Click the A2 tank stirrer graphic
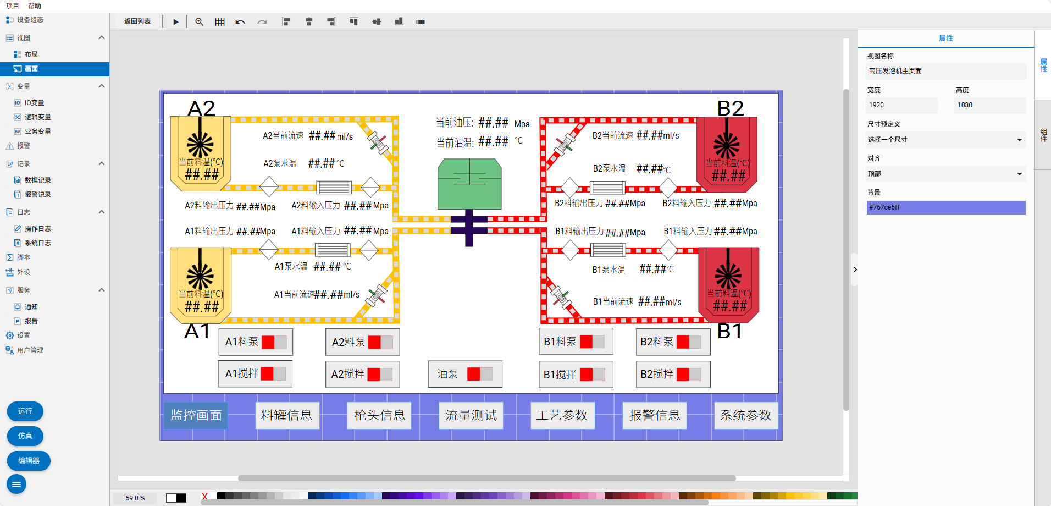Image resolution: width=1051 pixels, height=506 pixels. [x=200, y=139]
